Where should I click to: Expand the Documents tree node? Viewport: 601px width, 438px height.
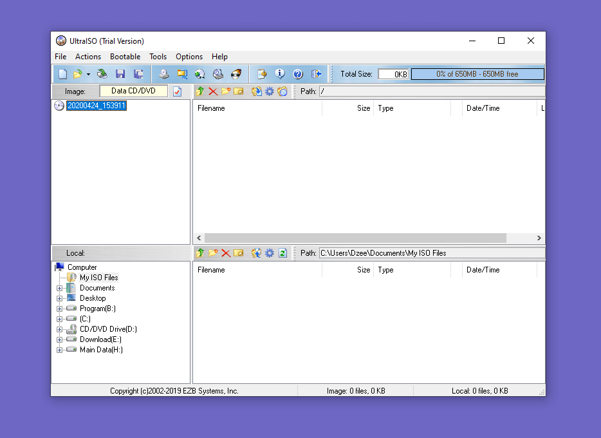pos(59,288)
